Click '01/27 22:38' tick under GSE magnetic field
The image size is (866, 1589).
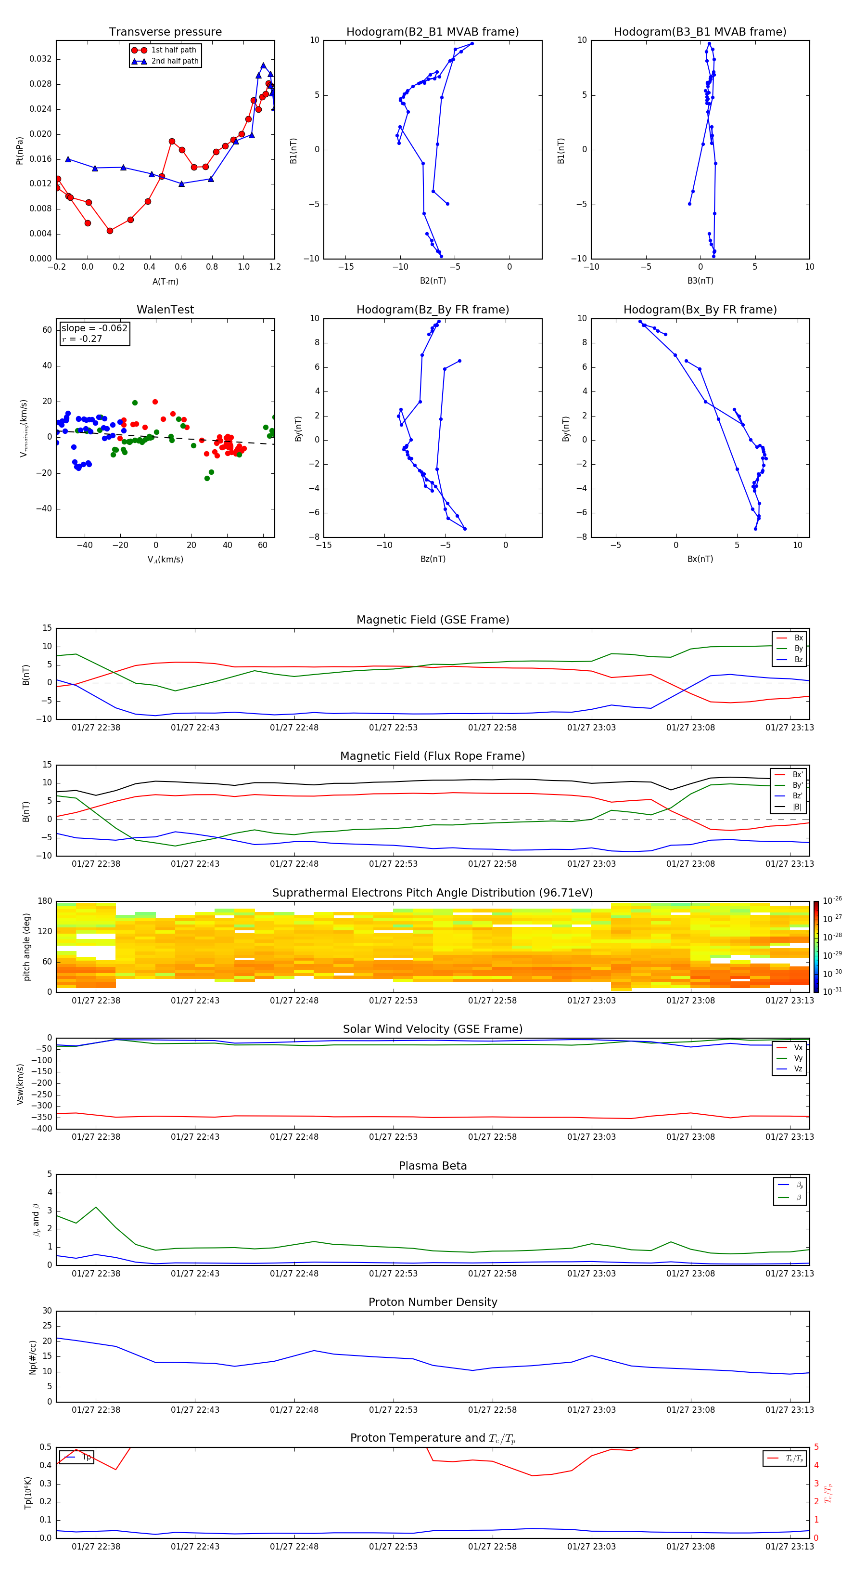(x=96, y=728)
